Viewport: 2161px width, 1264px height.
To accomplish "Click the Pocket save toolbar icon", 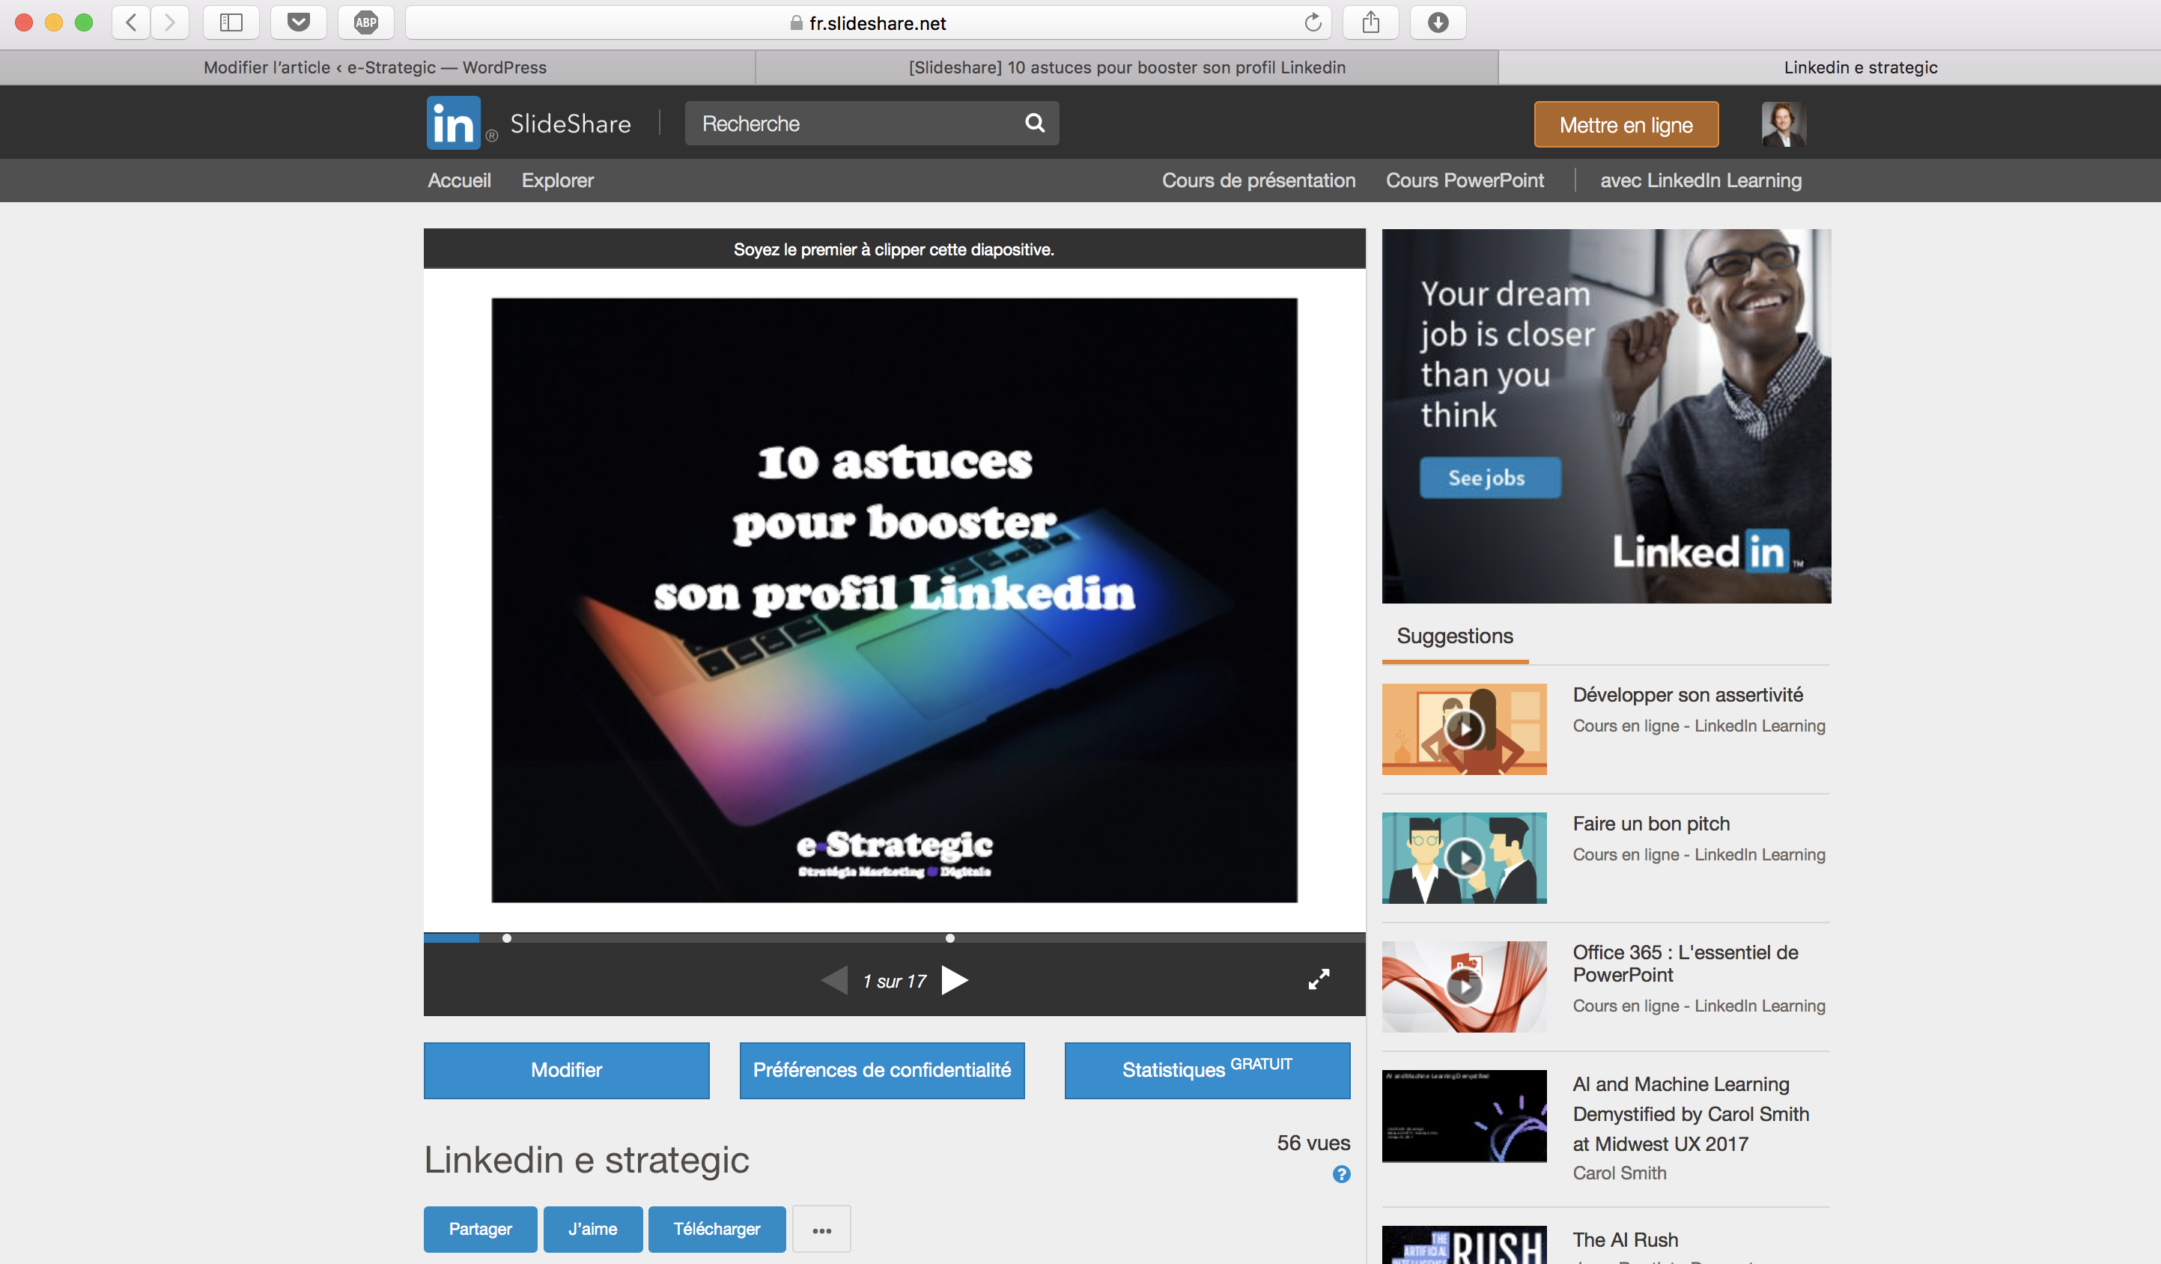I will click(x=299, y=22).
